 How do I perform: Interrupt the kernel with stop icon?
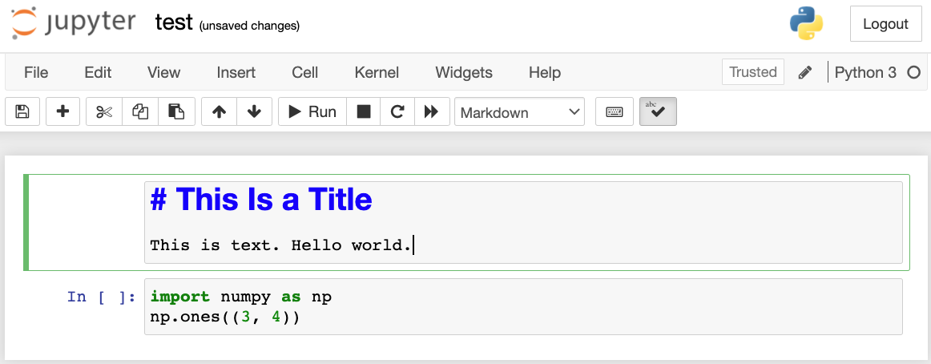(x=364, y=112)
